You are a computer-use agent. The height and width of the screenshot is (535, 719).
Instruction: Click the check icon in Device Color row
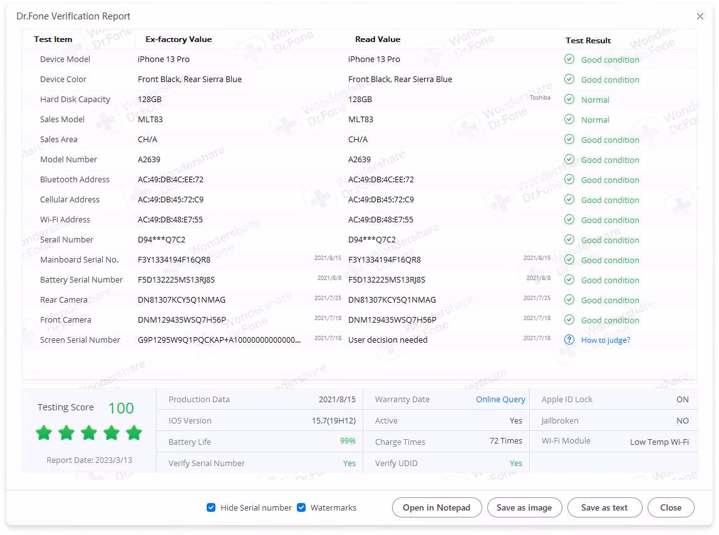click(x=569, y=80)
